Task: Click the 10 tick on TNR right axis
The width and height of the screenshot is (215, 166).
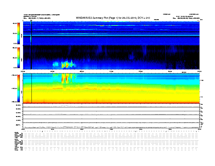Action: [x=202, y=97]
